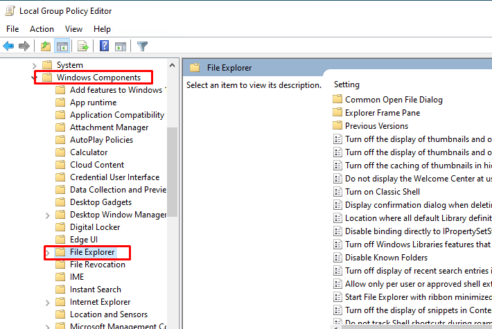Select Turn off display of recent search entries
The width and height of the screenshot is (492, 329).
pyautogui.click(x=419, y=271)
